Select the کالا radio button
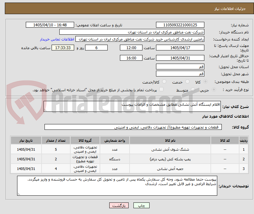 (205, 82)
